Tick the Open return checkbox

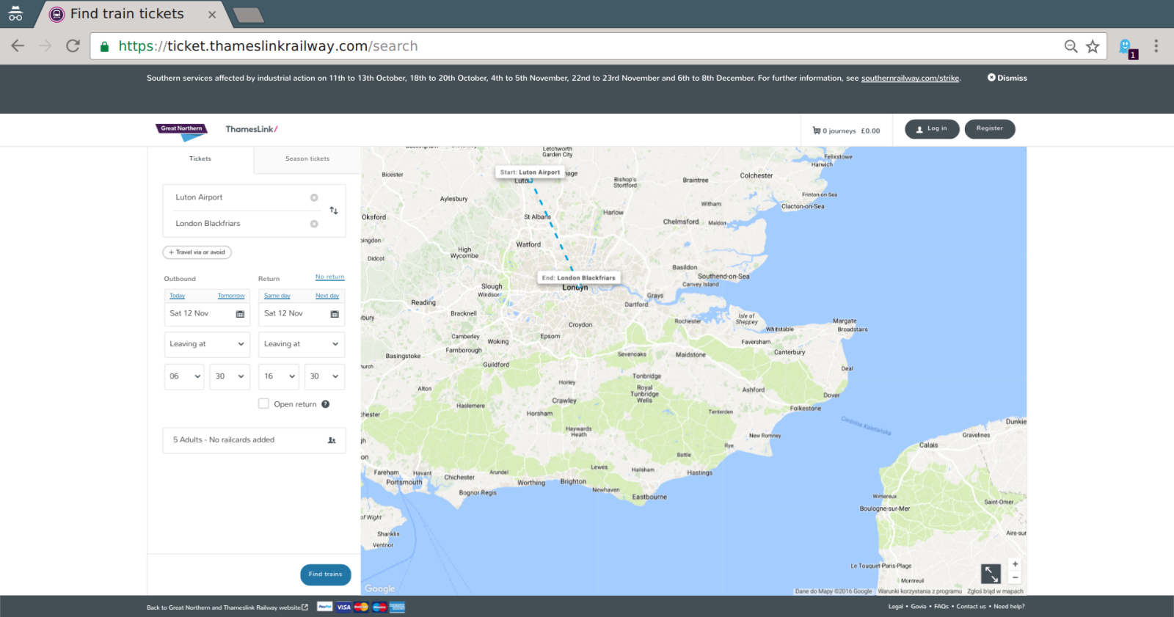pos(263,404)
